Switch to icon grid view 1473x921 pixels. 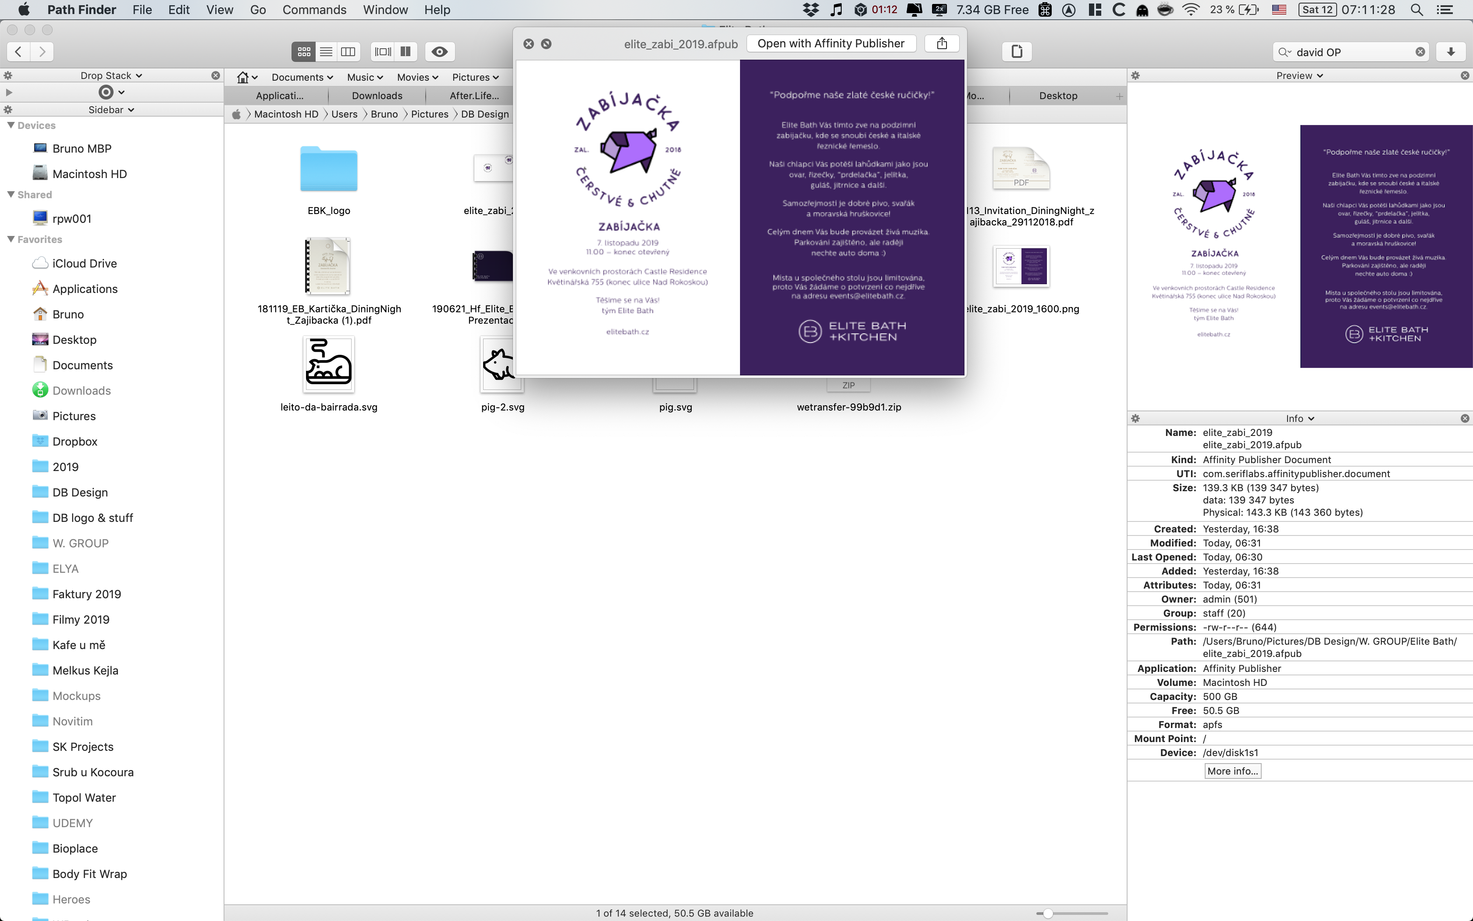tap(304, 52)
